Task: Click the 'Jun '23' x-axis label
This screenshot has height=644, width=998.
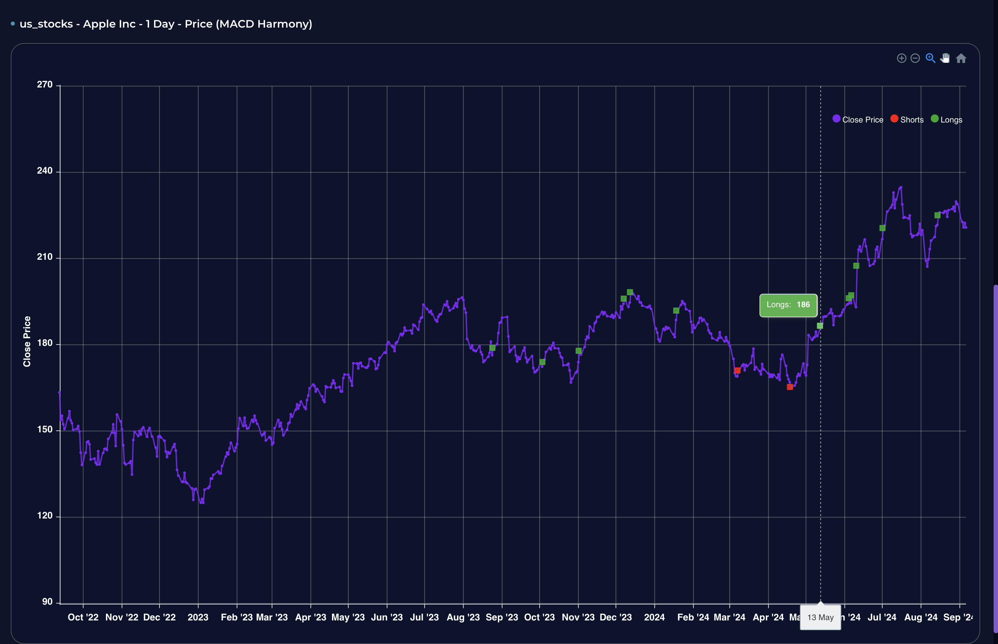Action: click(x=387, y=617)
